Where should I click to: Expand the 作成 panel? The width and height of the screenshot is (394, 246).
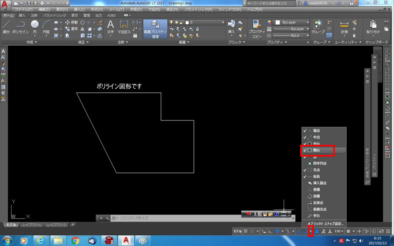[32, 42]
